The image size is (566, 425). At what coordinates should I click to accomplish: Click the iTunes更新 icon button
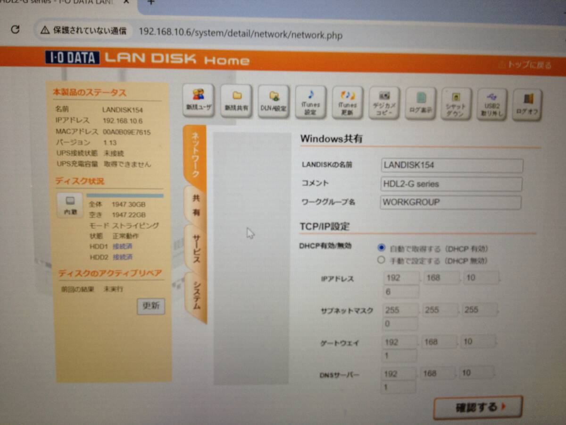coord(348,102)
